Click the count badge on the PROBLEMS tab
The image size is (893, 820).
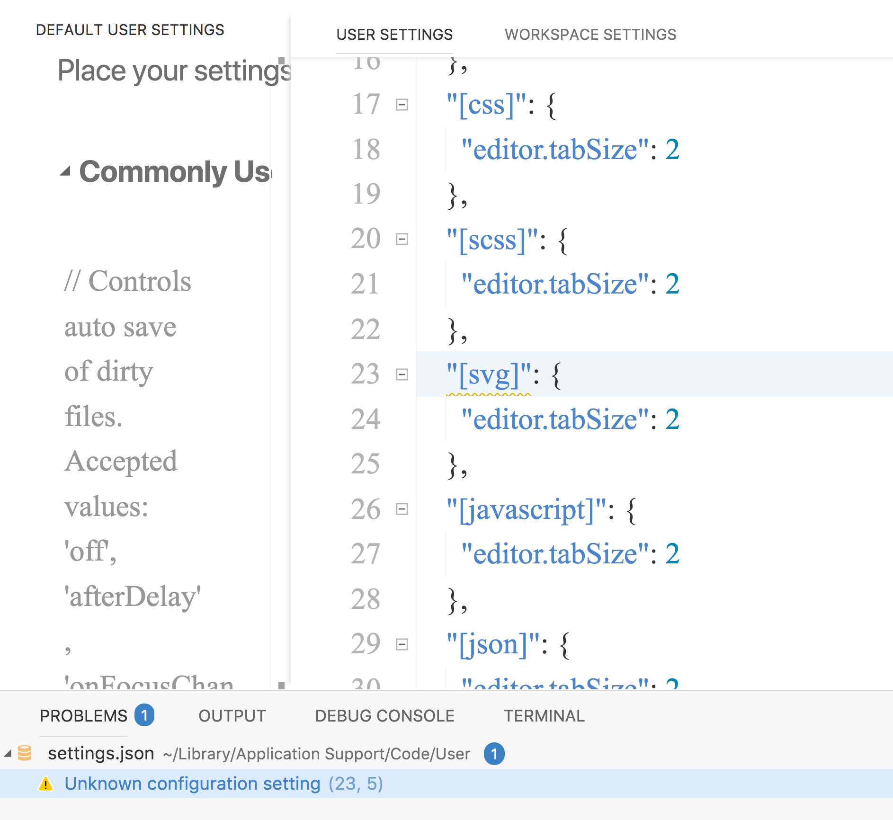click(144, 716)
